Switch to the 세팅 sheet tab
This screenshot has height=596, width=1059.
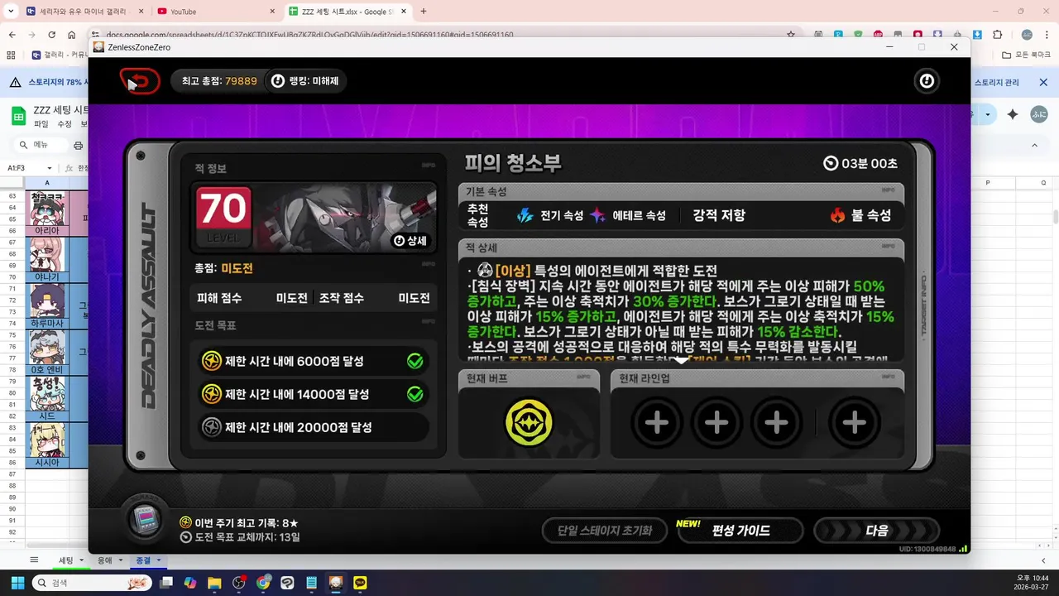(x=65, y=560)
